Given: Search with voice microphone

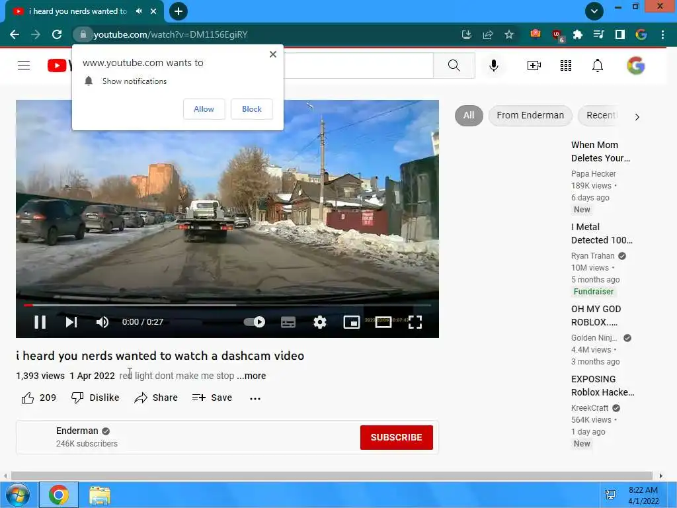Looking at the screenshot, I should coord(494,65).
